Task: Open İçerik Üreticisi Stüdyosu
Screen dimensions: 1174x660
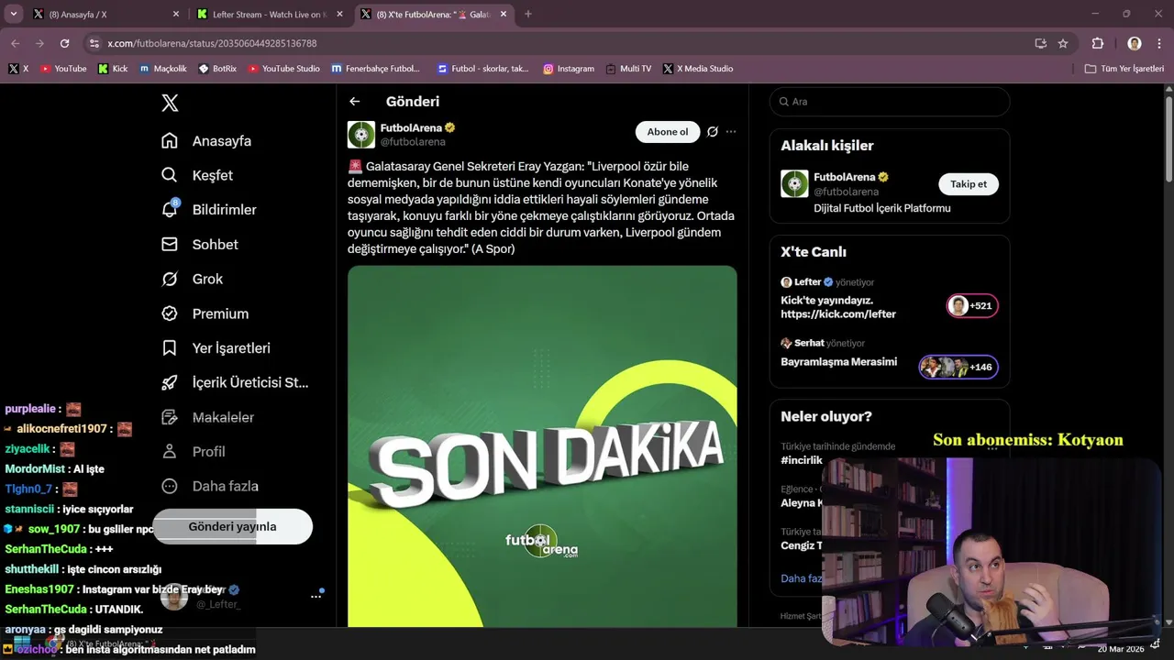Action: pyautogui.click(x=235, y=382)
